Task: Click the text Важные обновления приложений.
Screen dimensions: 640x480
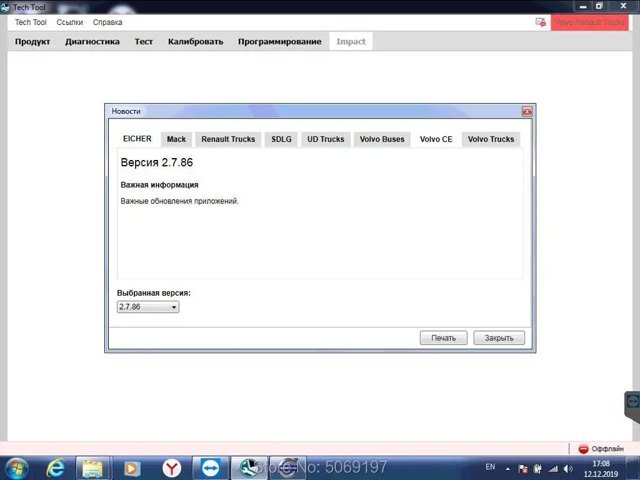Action: point(180,201)
